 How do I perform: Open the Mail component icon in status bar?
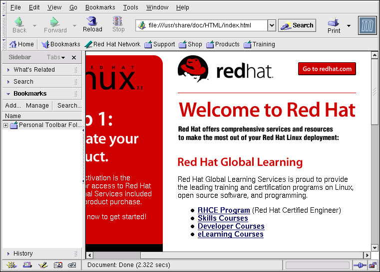[27, 265]
